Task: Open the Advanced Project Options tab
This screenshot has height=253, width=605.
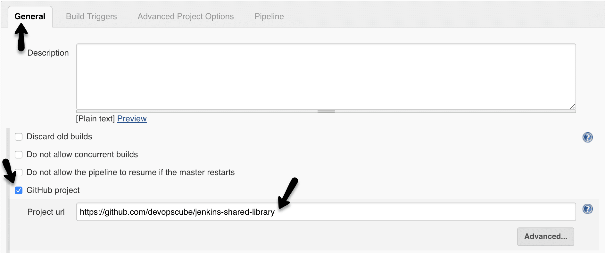Action: (x=185, y=16)
